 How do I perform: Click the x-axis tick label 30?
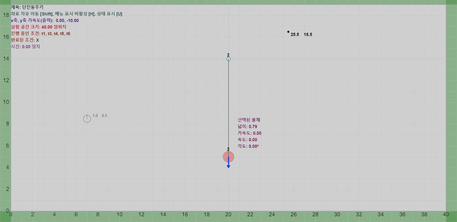coord(337,215)
